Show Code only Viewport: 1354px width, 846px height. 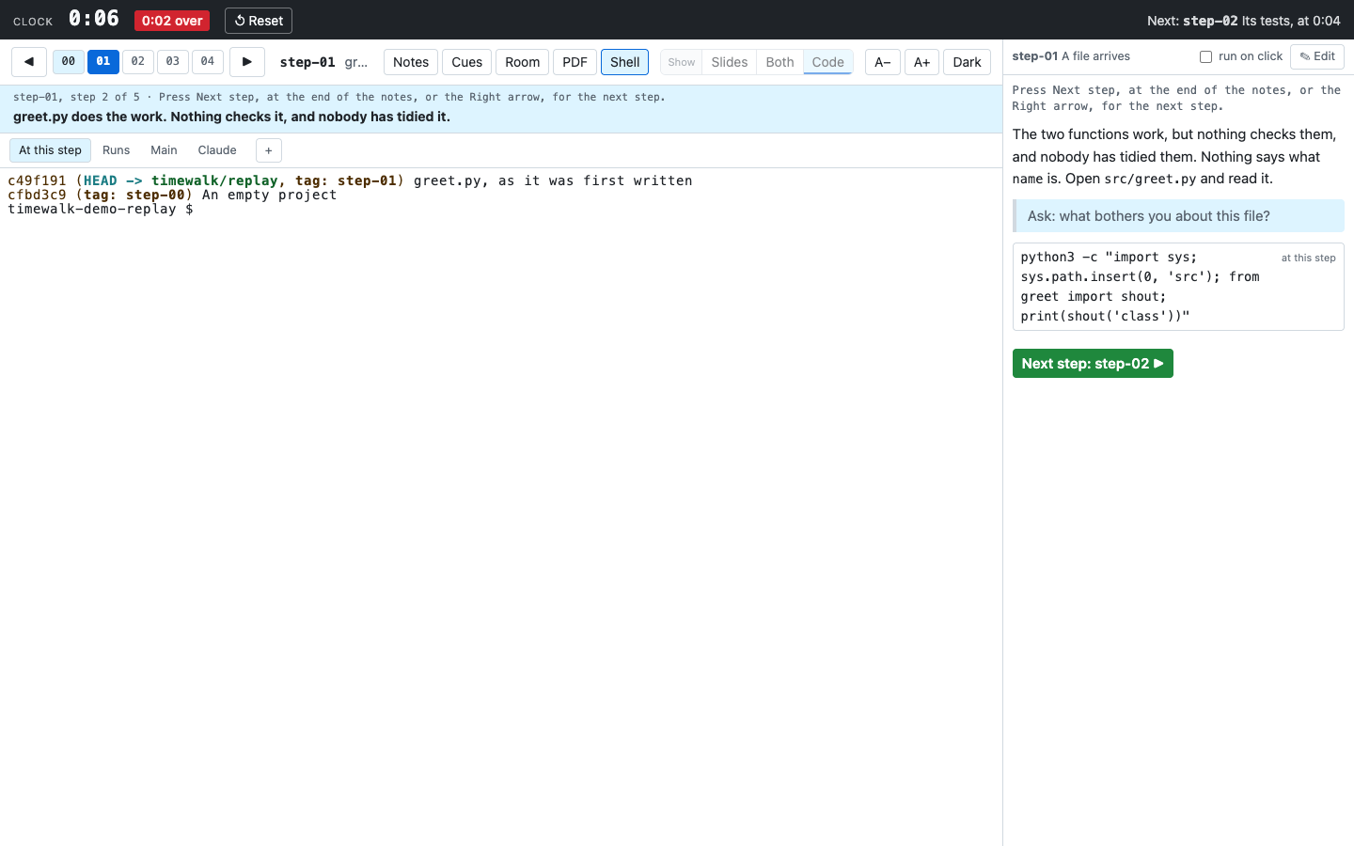coord(828,62)
